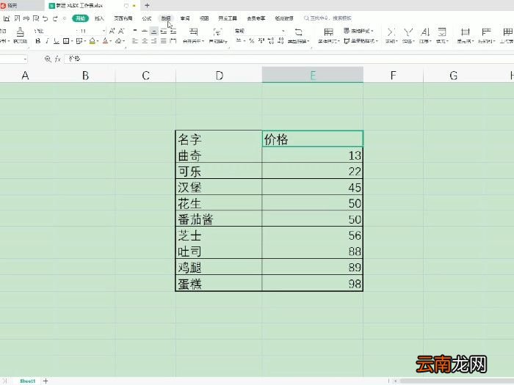Toggle bold formatting

click(x=38, y=41)
